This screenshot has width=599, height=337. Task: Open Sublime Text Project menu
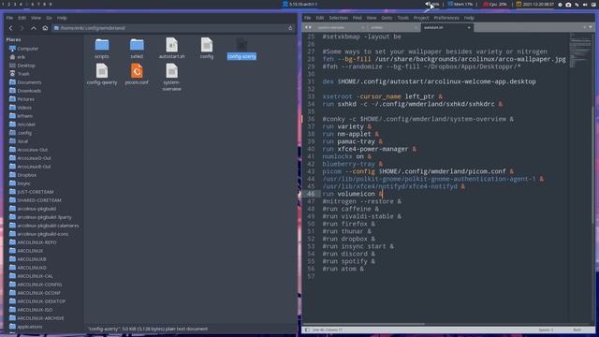coord(421,18)
